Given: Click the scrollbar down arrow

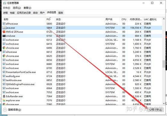Looking at the screenshot, I should point(164,103).
